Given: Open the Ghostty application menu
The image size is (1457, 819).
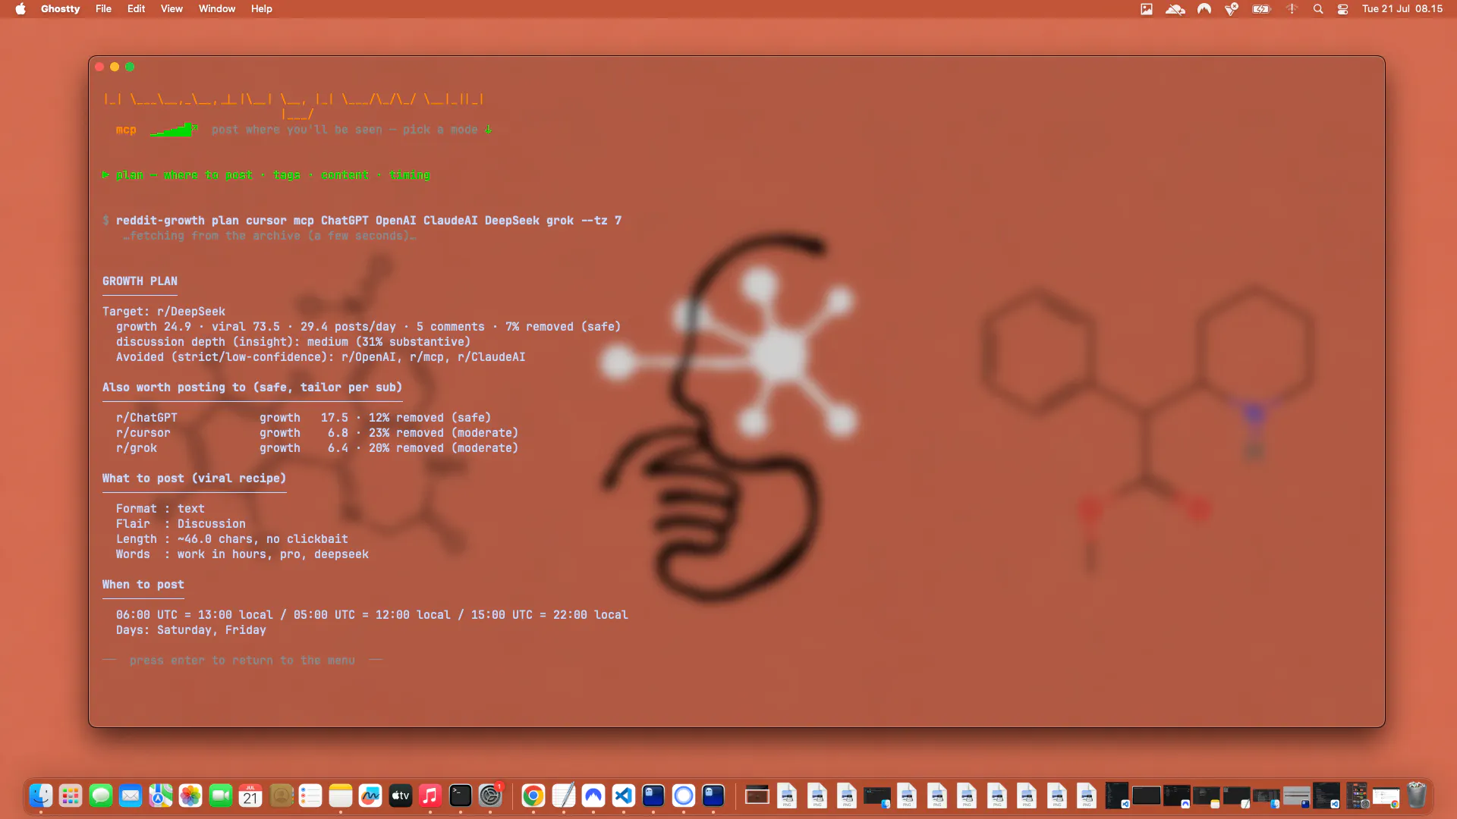Looking at the screenshot, I should point(60,9).
